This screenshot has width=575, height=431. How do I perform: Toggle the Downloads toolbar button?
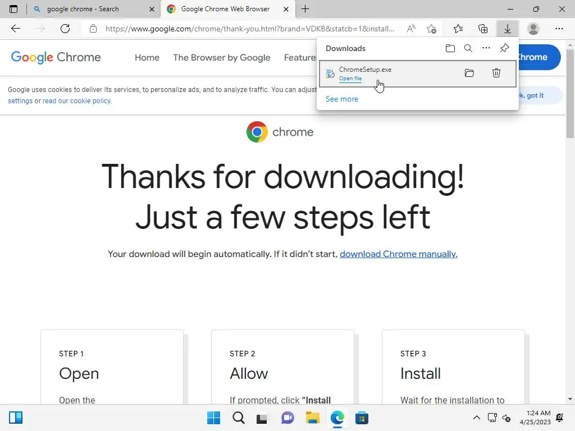(508, 29)
